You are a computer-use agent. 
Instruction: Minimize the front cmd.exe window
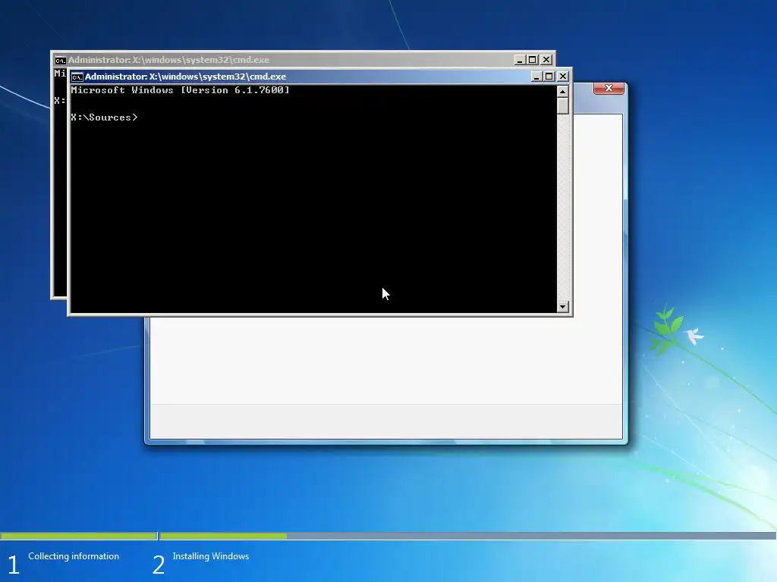(536, 77)
